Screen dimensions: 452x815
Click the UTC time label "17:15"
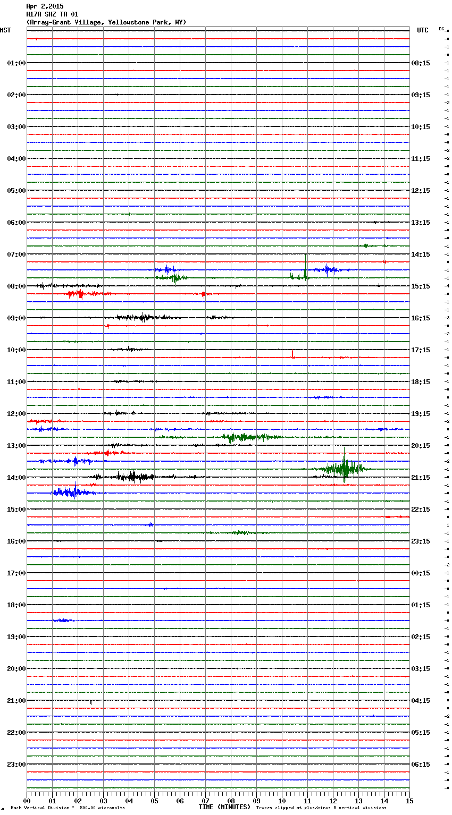(x=421, y=350)
